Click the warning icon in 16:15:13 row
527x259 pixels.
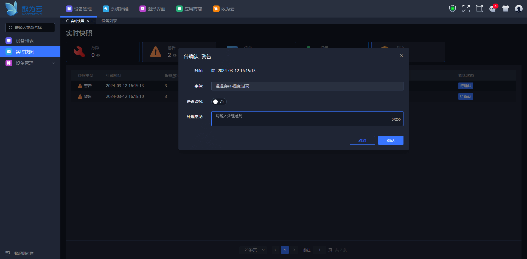tap(80, 86)
